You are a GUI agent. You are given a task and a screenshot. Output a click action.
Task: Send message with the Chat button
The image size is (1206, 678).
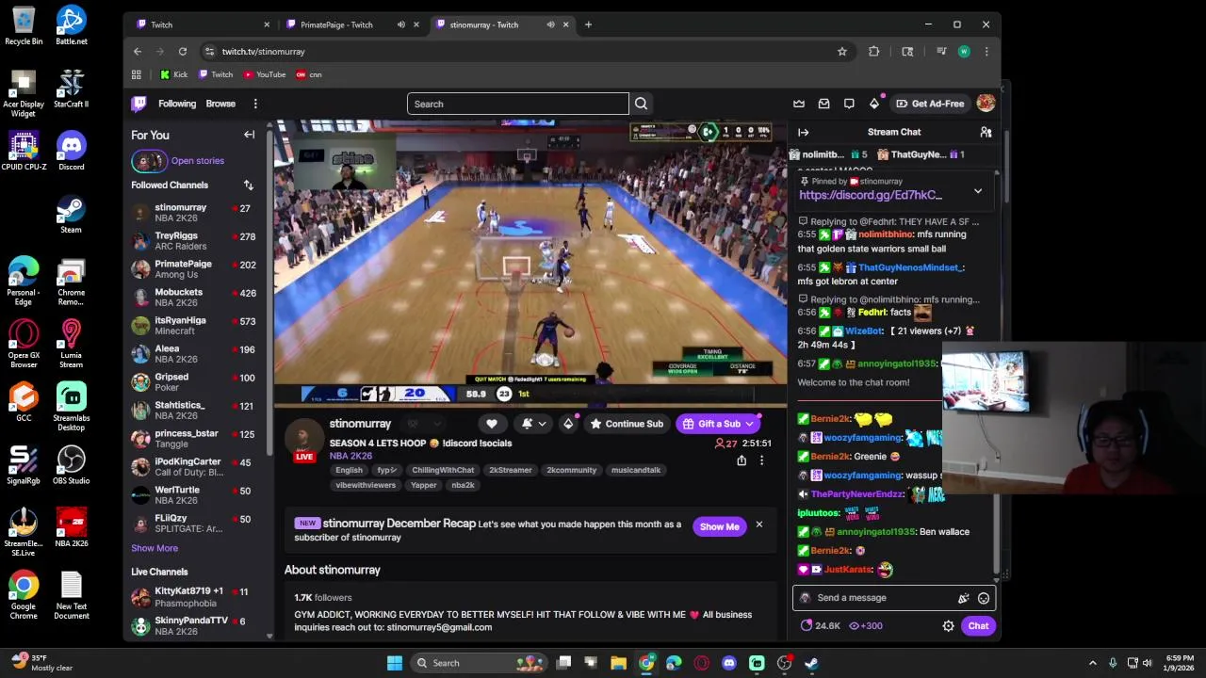(x=978, y=626)
